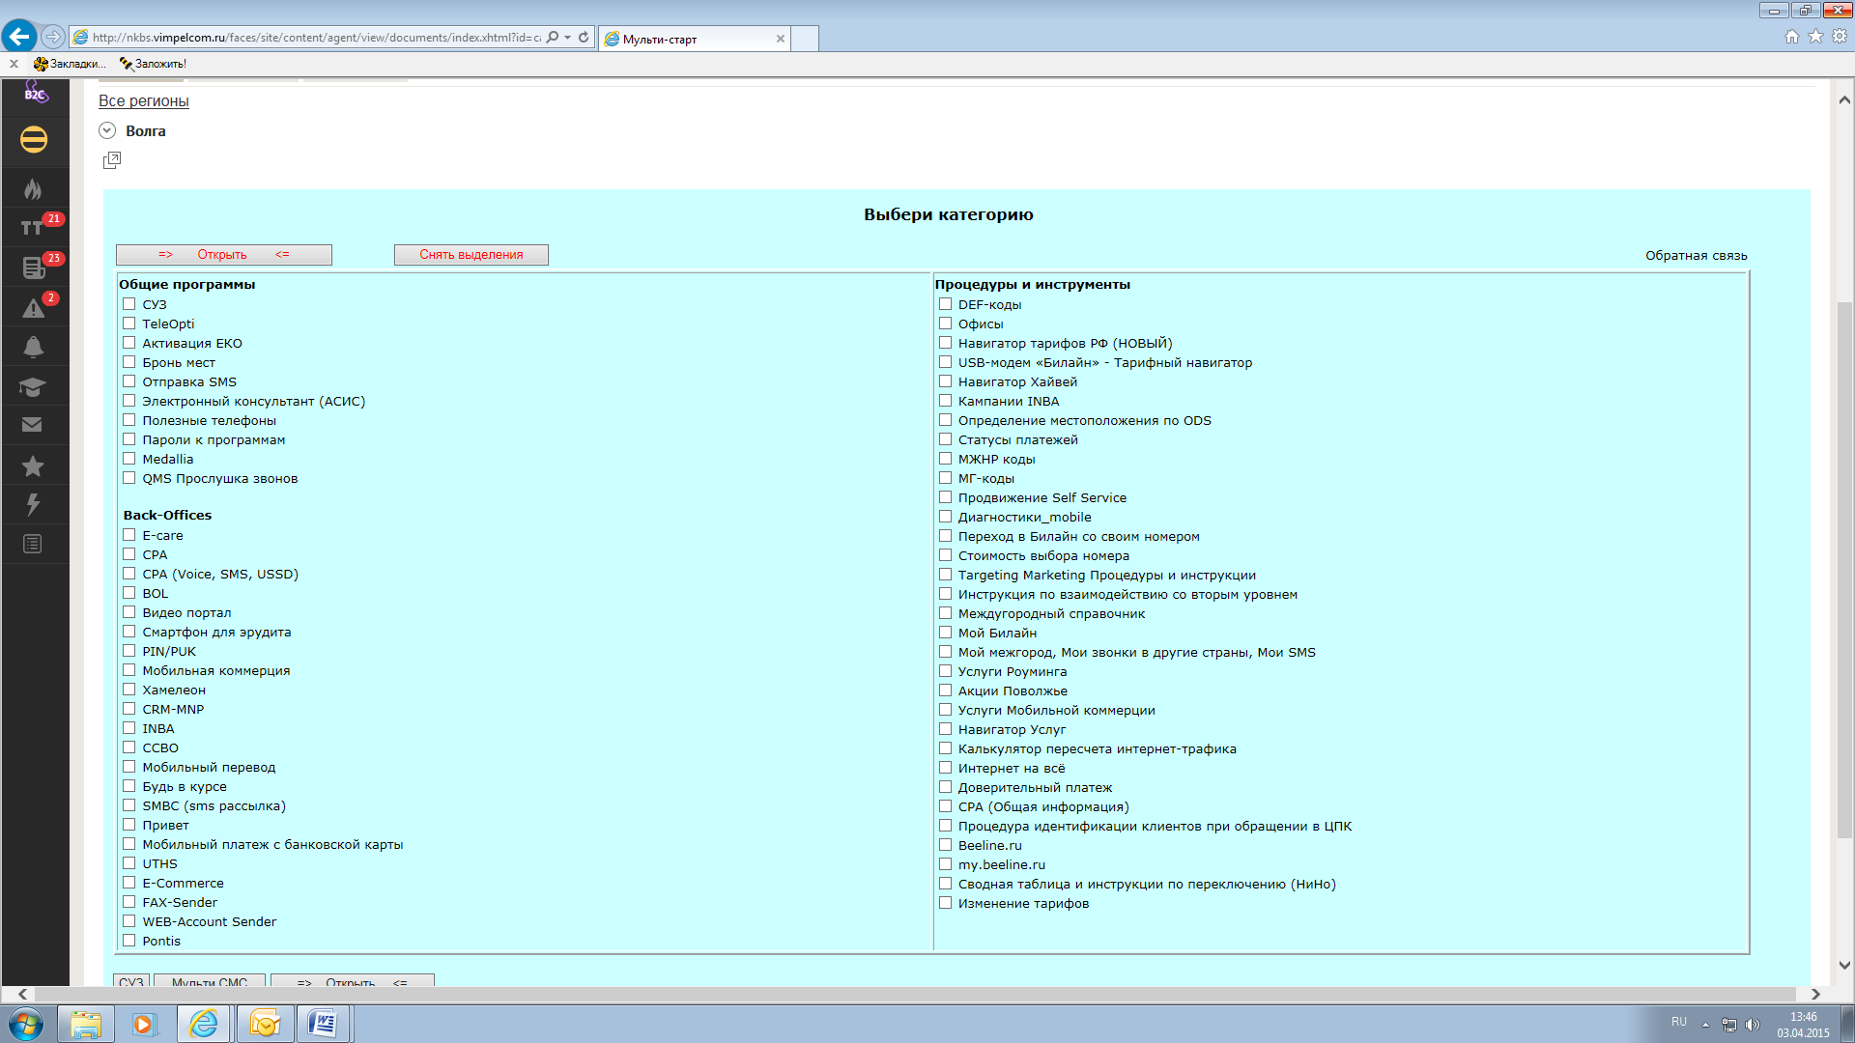Tick the Отправка SMS checkbox
Viewport: 1855px width, 1043px height.
point(129,381)
